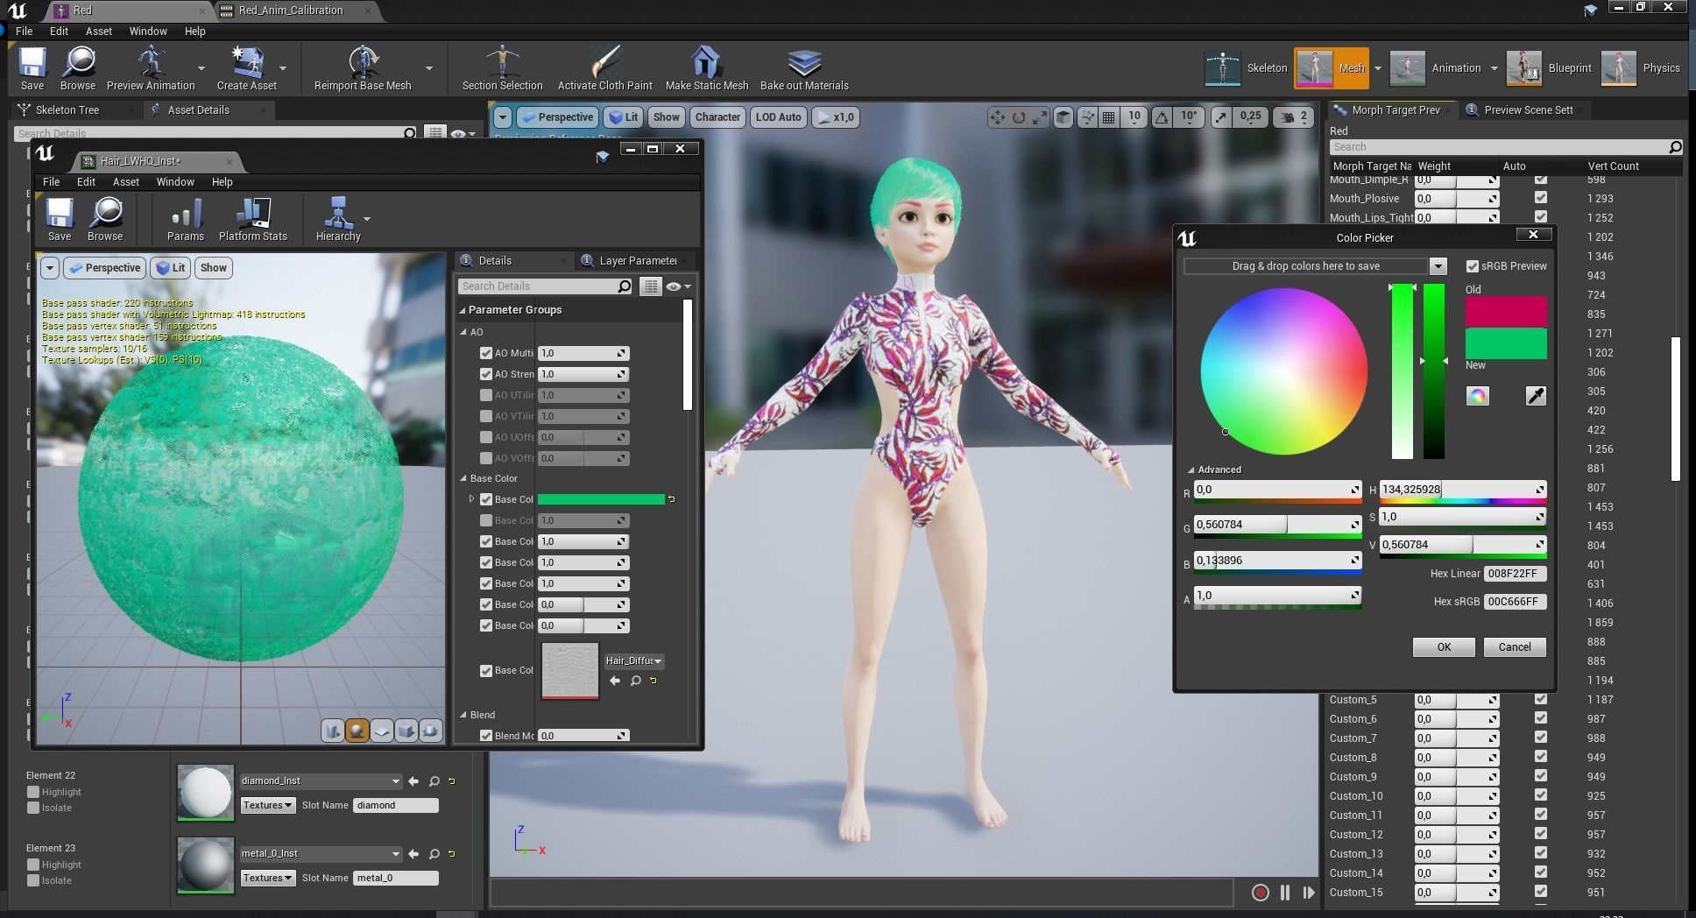Start recording in the viewport

click(1260, 893)
